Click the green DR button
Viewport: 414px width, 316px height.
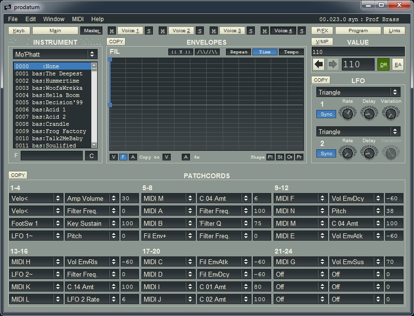[x=383, y=65]
